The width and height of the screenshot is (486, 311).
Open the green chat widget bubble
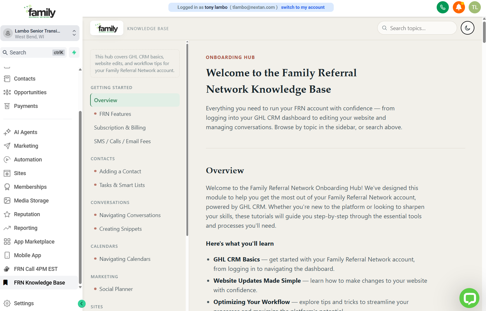point(469,298)
